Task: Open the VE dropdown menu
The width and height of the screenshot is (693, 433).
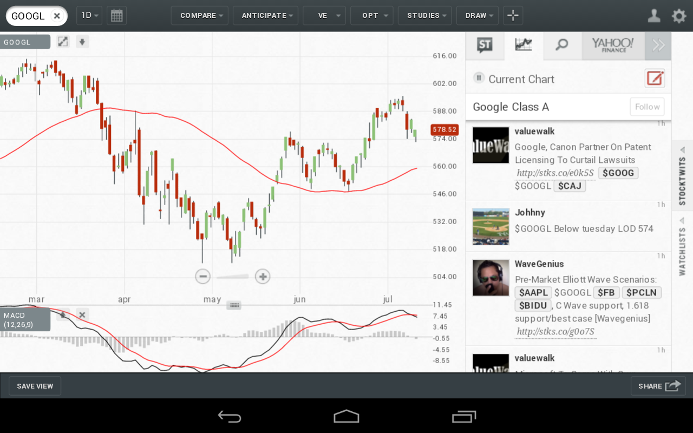Action: click(x=324, y=16)
